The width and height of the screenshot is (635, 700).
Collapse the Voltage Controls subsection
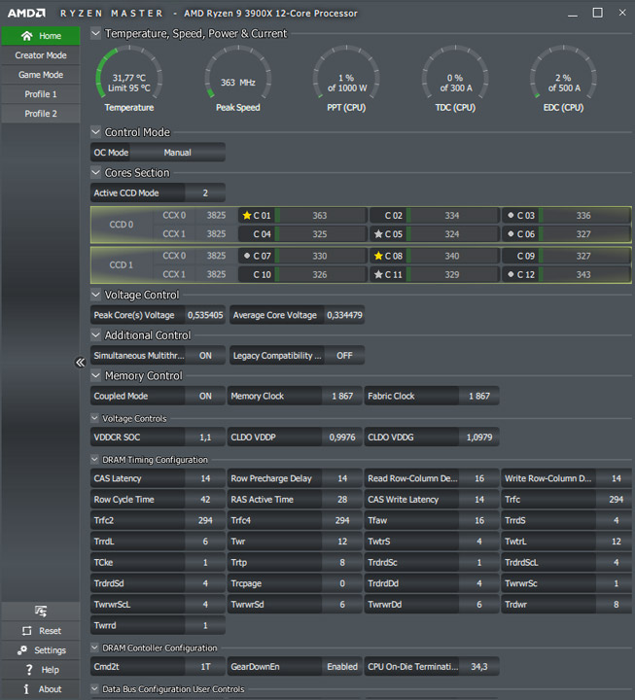click(x=94, y=418)
